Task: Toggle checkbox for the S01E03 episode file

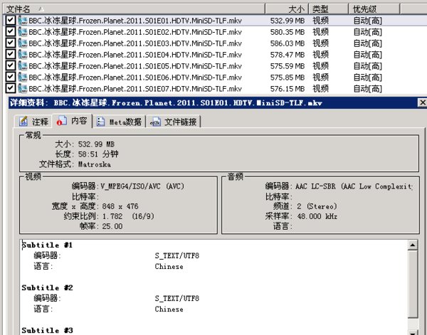Action: tap(10, 43)
